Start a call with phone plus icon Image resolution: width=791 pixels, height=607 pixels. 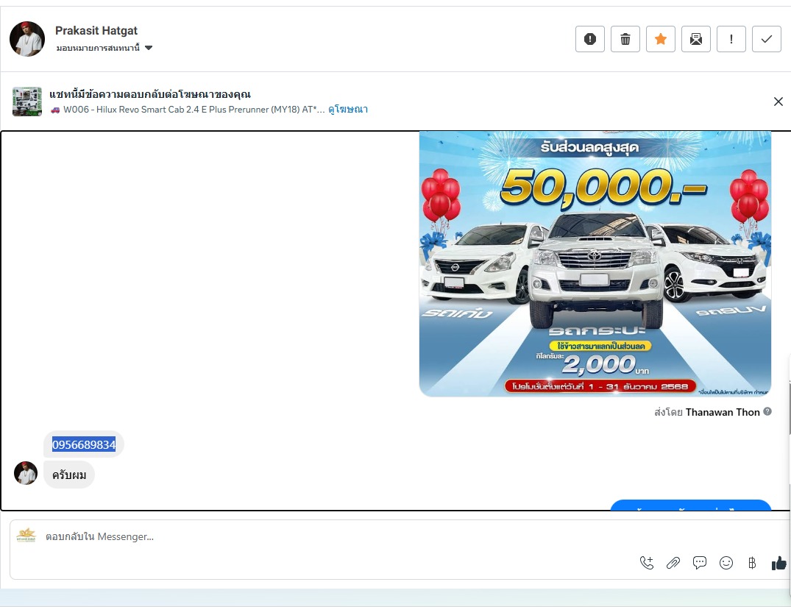point(647,563)
